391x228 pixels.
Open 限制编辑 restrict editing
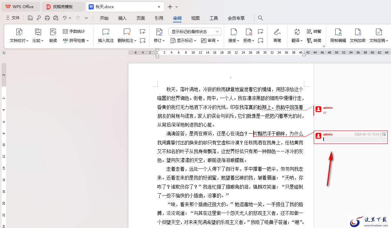(x=338, y=35)
